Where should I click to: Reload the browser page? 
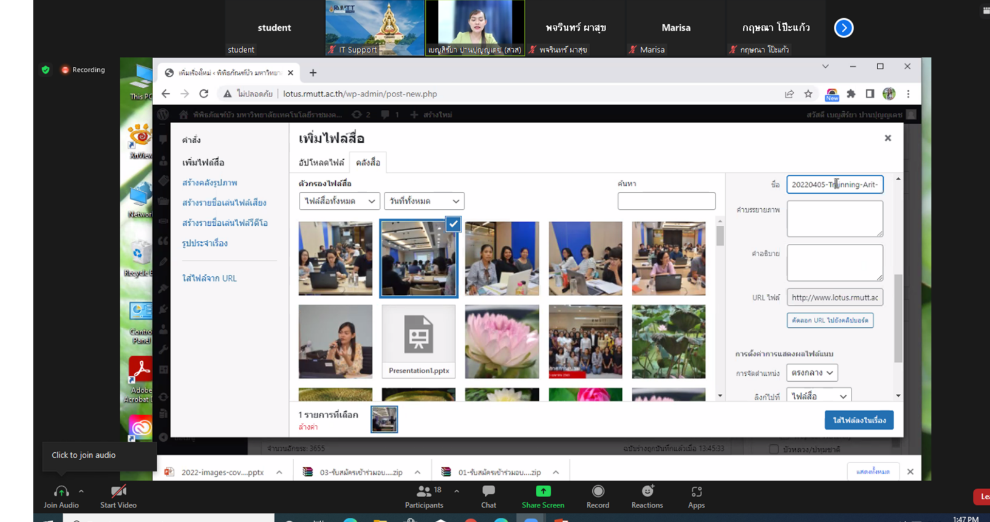[x=204, y=93]
